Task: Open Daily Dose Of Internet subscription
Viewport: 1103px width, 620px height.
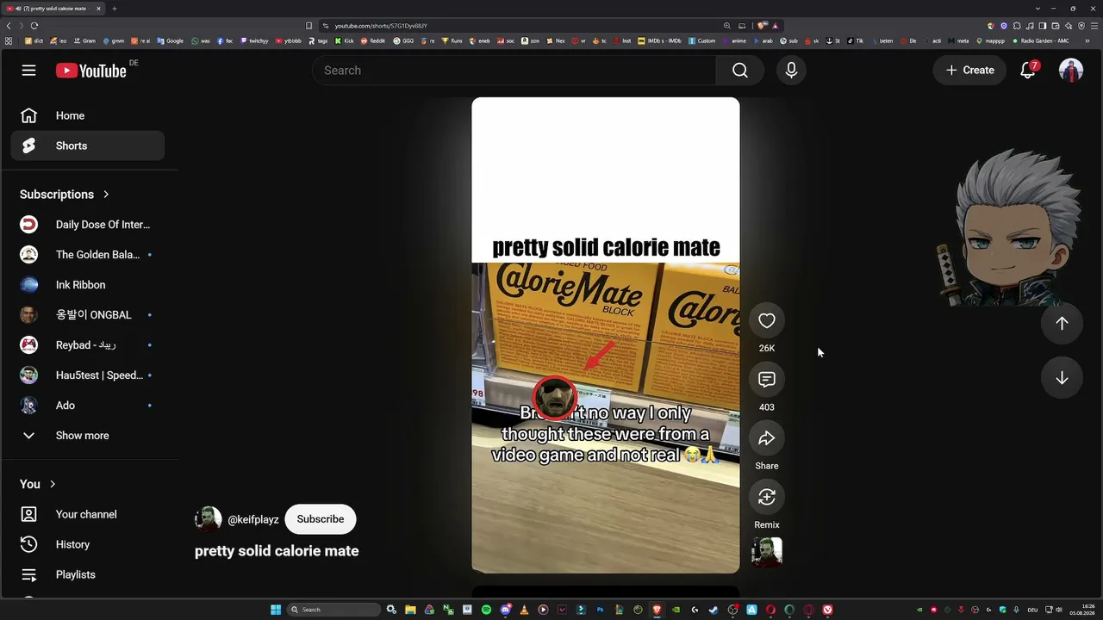Action: [87, 225]
